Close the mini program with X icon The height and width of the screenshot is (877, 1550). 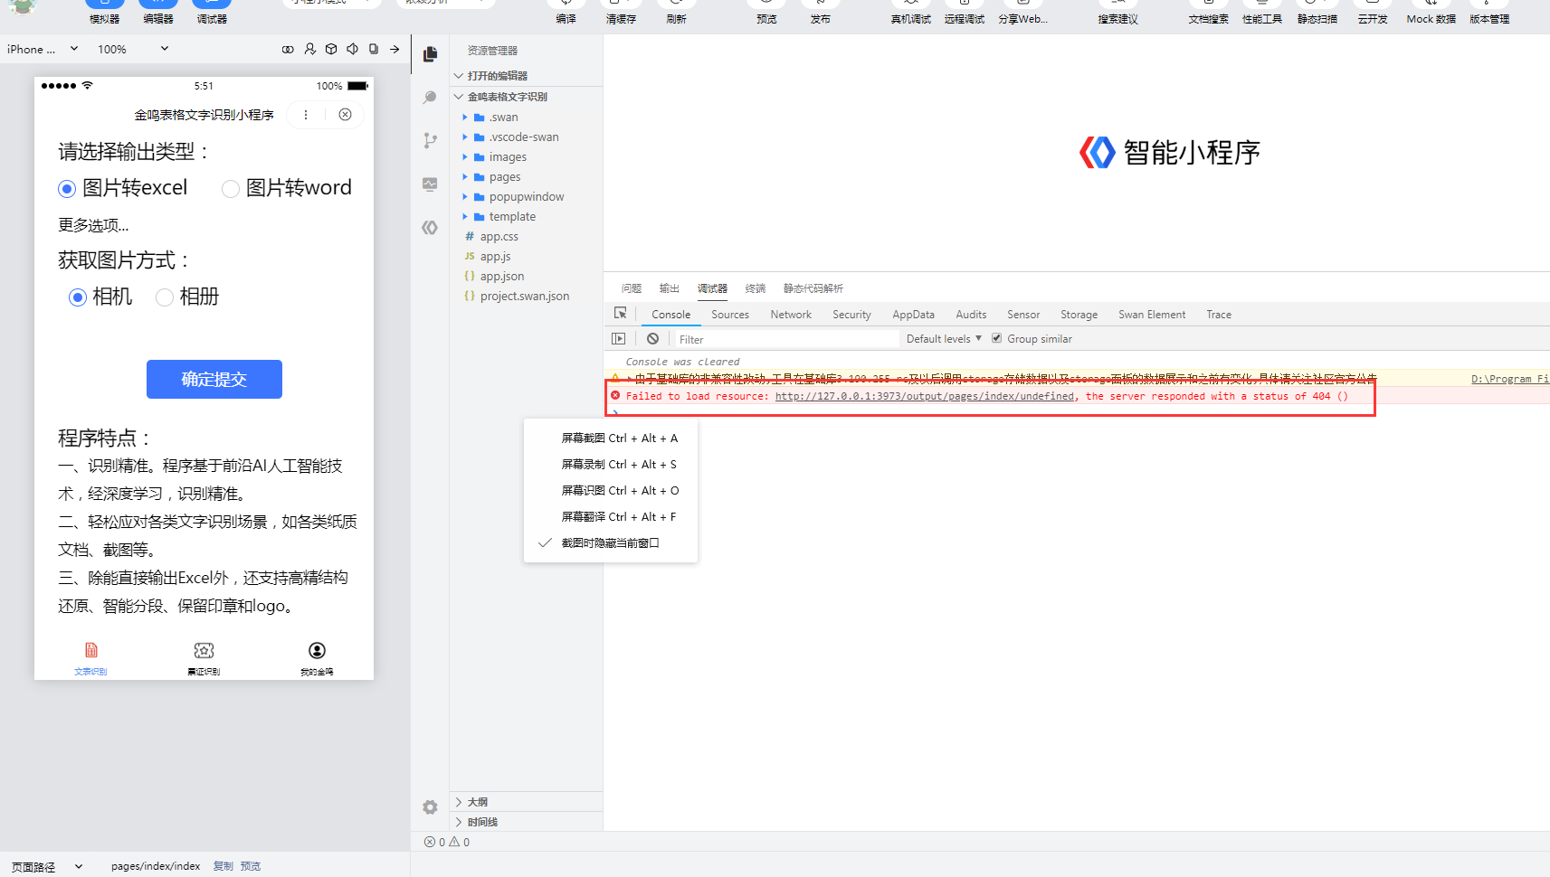pyautogui.click(x=345, y=115)
